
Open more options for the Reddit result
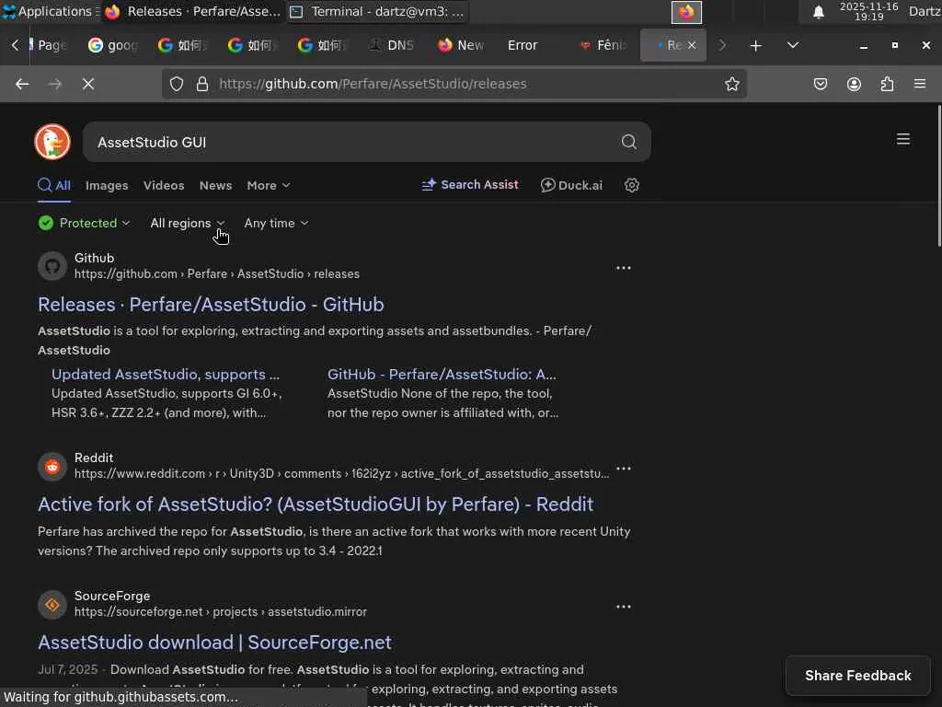point(624,468)
